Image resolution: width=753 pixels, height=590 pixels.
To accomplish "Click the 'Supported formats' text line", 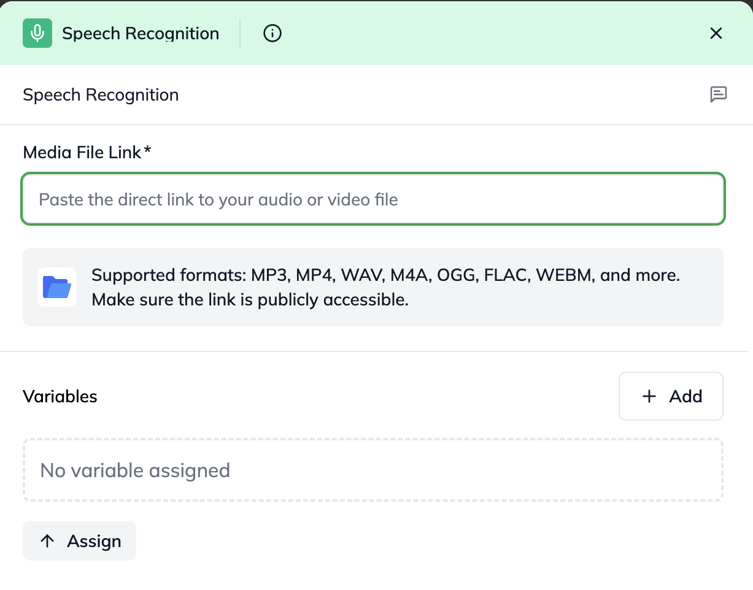I will pyautogui.click(x=385, y=275).
